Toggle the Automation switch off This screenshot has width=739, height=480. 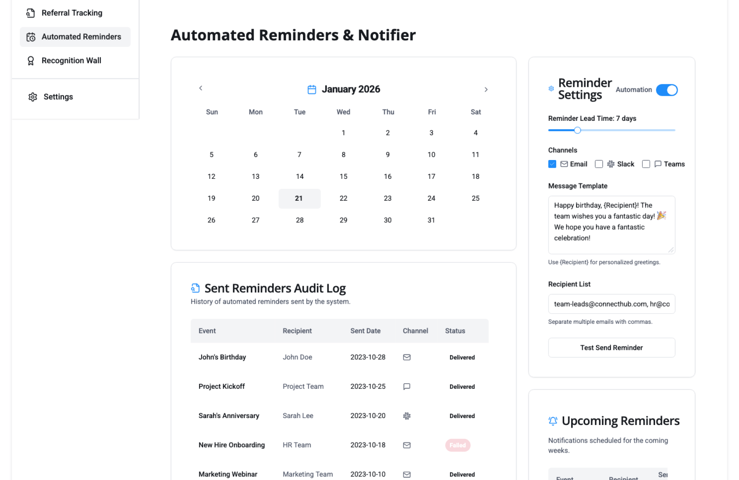pos(666,90)
